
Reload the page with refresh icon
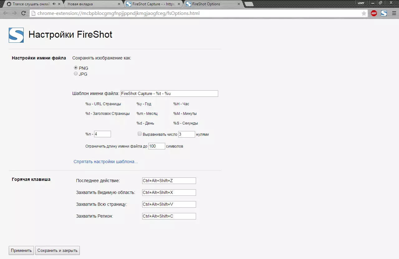pyautogui.click(x=23, y=13)
